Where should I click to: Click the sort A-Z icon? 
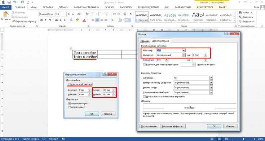pos(125,14)
